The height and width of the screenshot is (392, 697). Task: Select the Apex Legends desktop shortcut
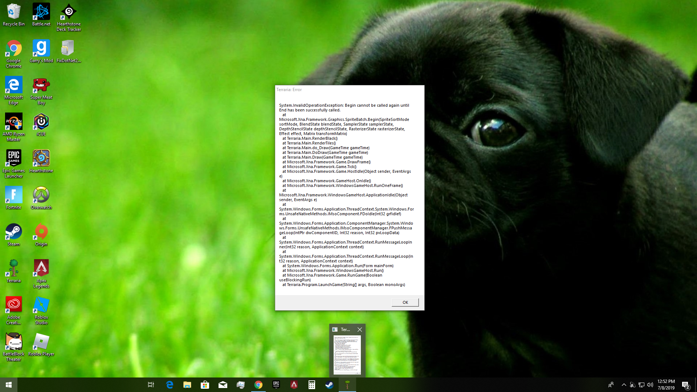point(41,274)
